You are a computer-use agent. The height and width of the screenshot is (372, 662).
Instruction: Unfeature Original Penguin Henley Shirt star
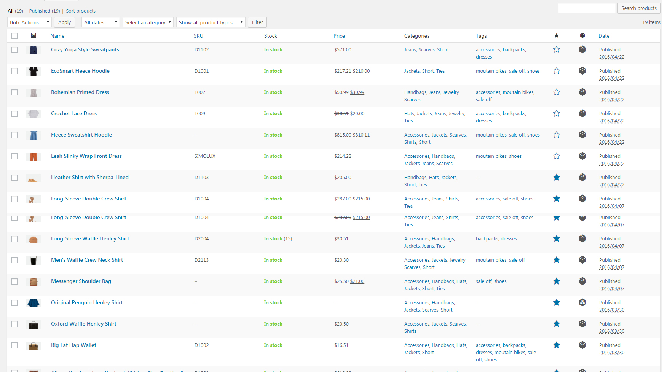click(557, 302)
